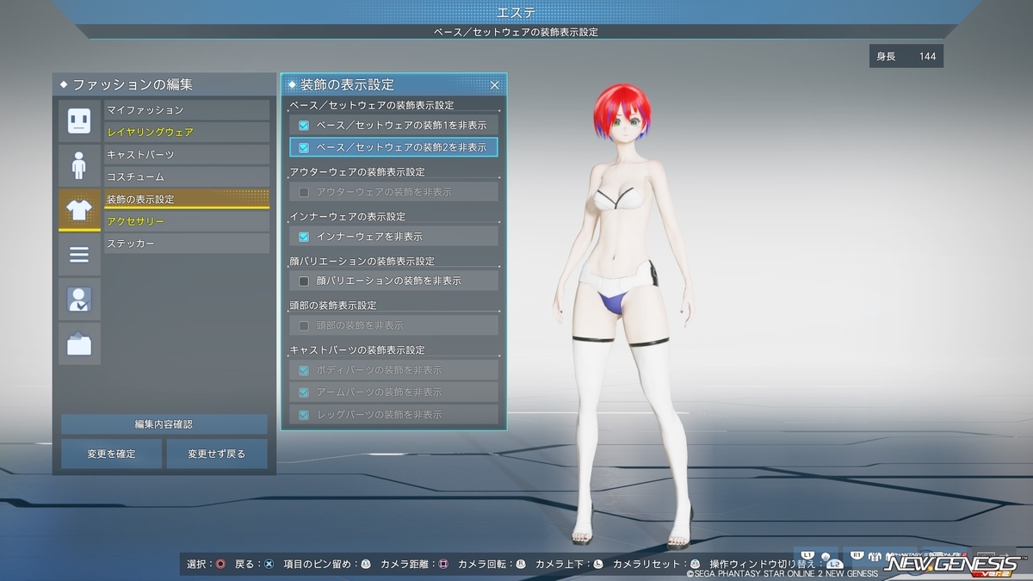Open マイファッション menu item
The image size is (1033, 581).
[x=187, y=110]
